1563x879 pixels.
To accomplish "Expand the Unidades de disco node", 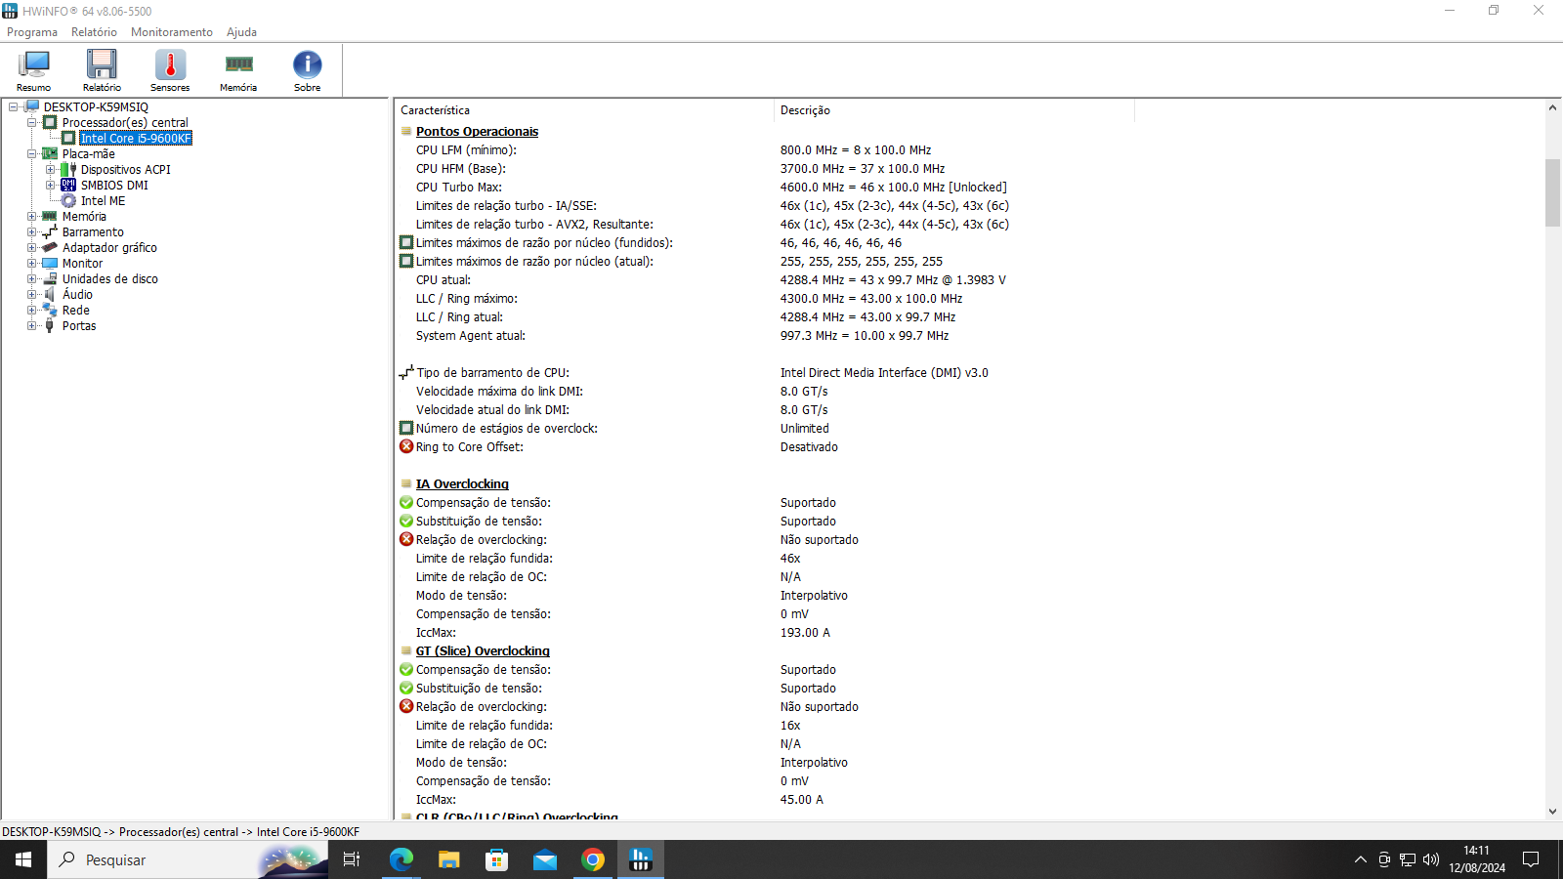I will coord(32,279).
